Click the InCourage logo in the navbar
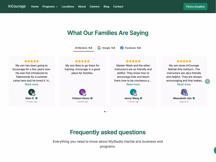Image resolution: width=216 pixels, height=162 pixels. click(17, 6)
